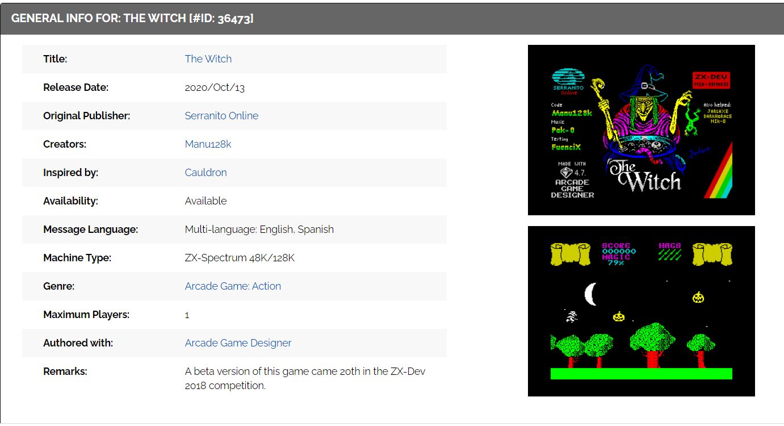
Task: Click the Creators field label
Action: coord(65,144)
